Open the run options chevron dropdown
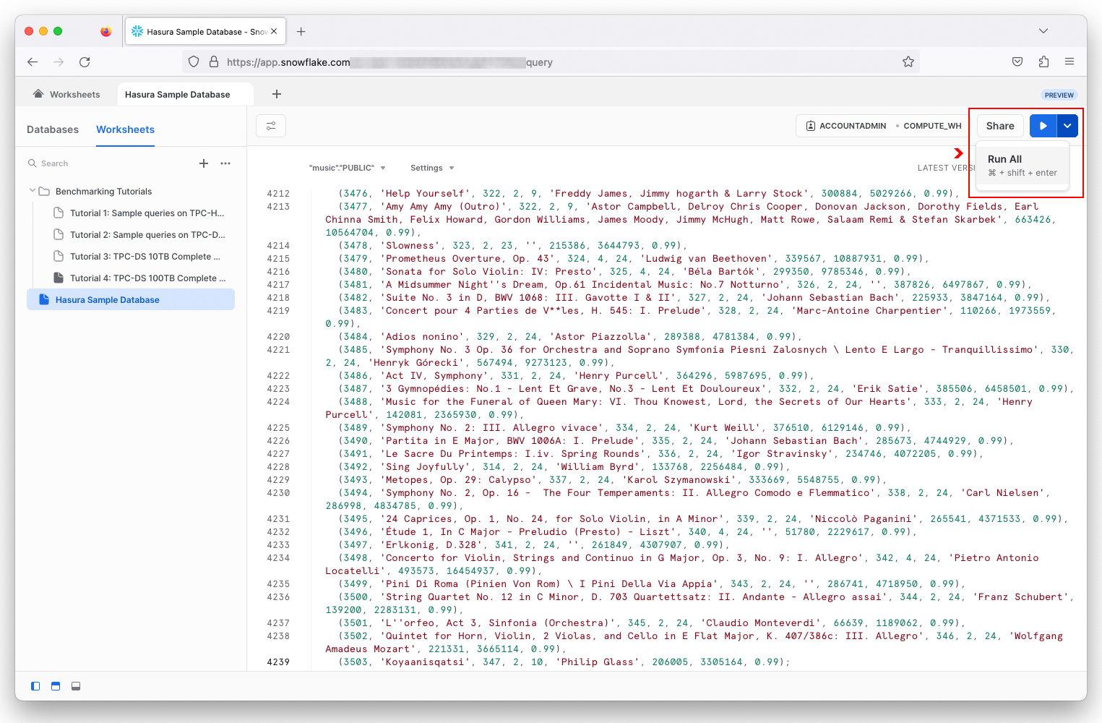The image size is (1102, 723). (x=1067, y=125)
